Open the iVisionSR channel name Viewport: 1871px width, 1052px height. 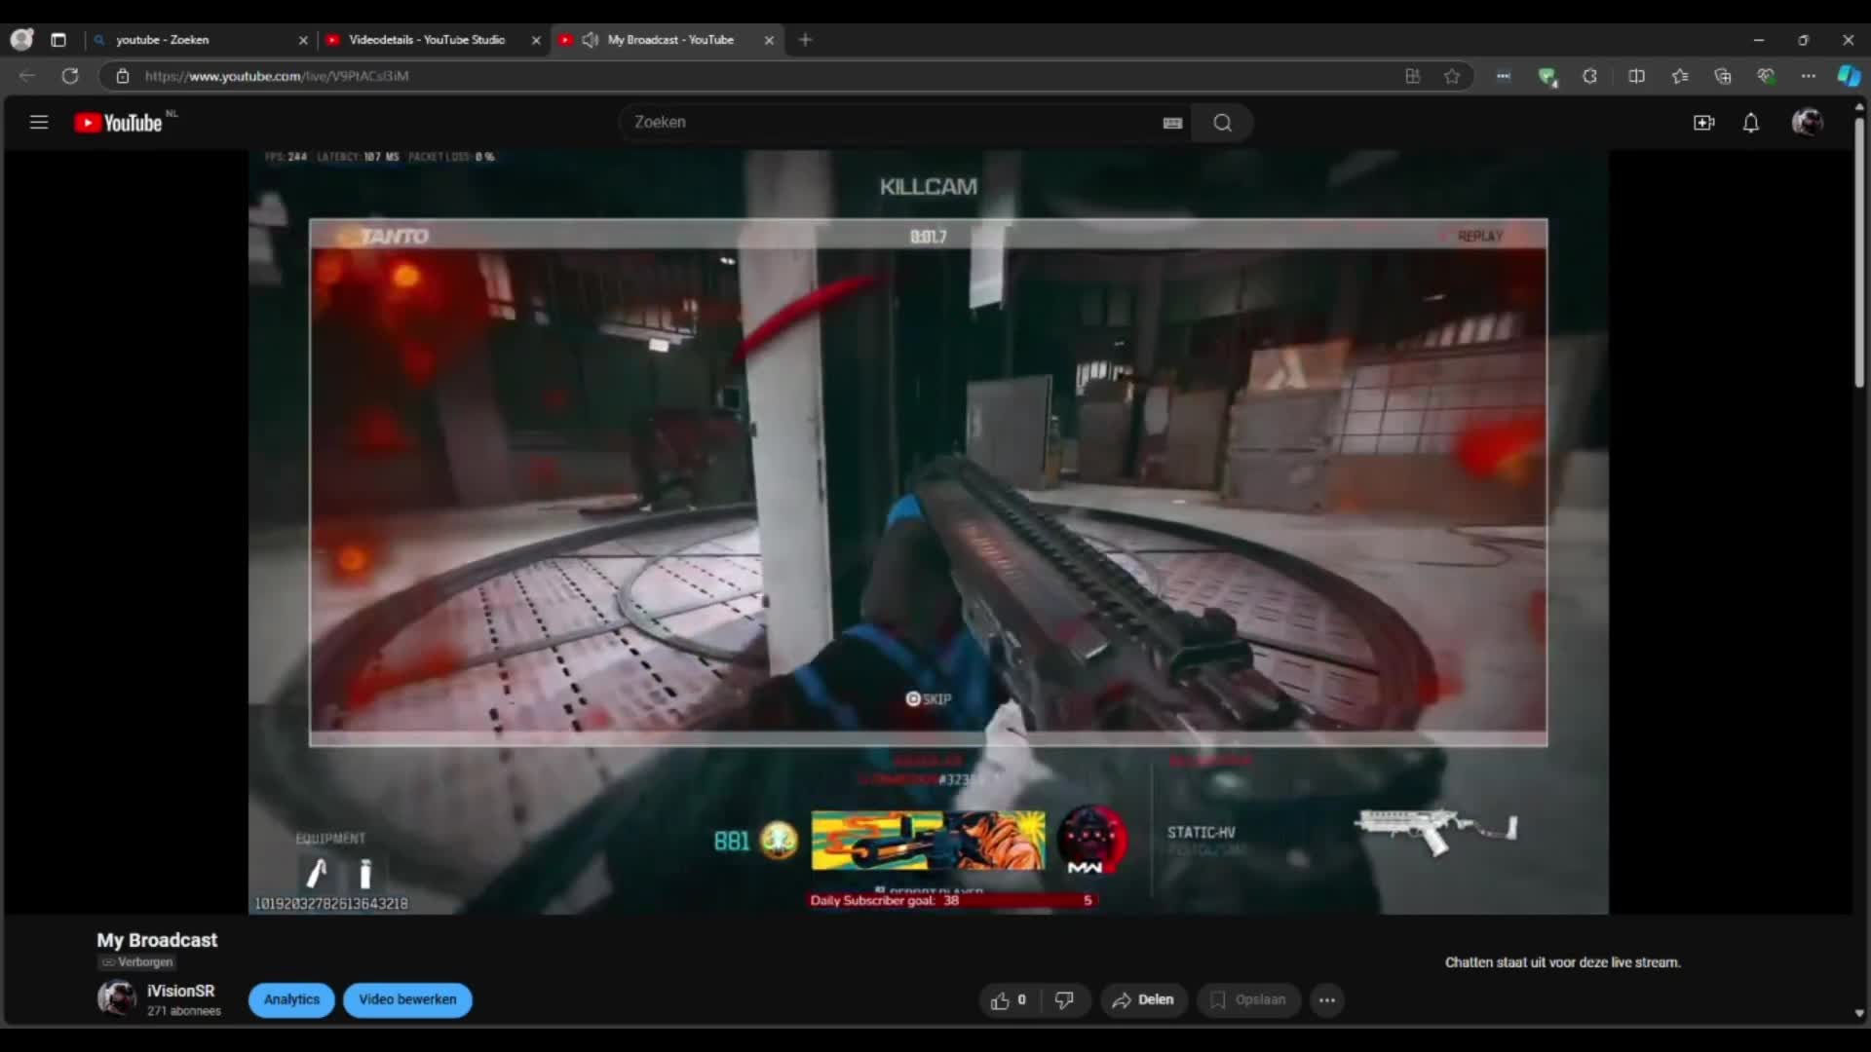[180, 991]
